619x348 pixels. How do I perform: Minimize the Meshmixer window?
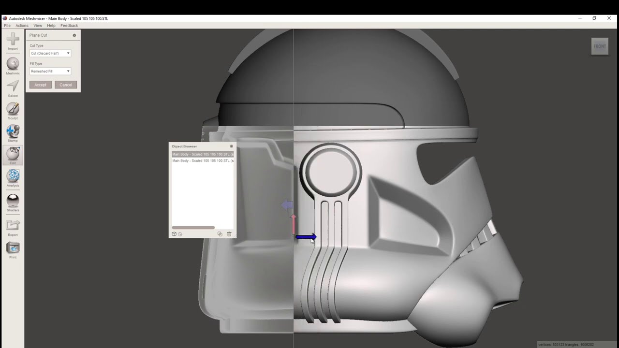580,18
